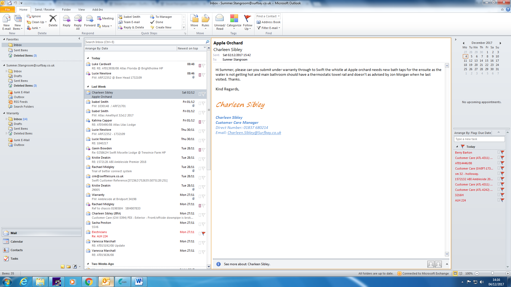The height and width of the screenshot is (287, 511).
Task: Toggle category box on Katrina Capper email
Action: (x=200, y=122)
